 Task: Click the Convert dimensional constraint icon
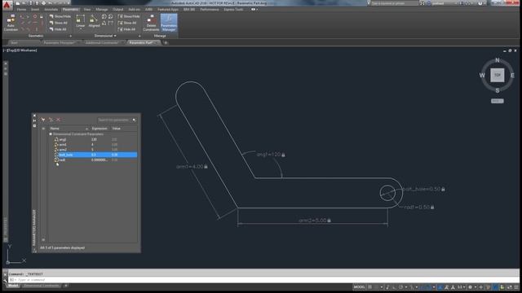click(111, 23)
